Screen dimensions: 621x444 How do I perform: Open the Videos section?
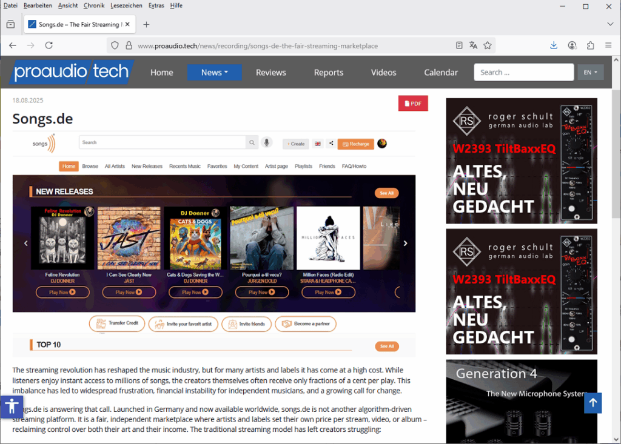383,73
